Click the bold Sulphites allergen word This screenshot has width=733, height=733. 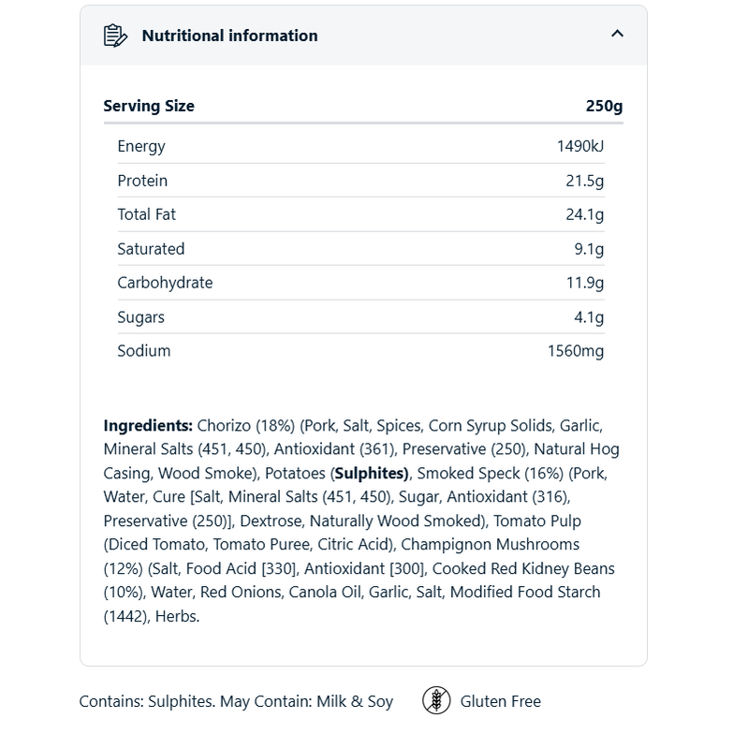point(371,473)
